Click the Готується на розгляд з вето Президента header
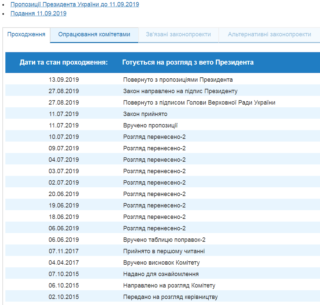320x305 pixels. (x=188, y=63)
